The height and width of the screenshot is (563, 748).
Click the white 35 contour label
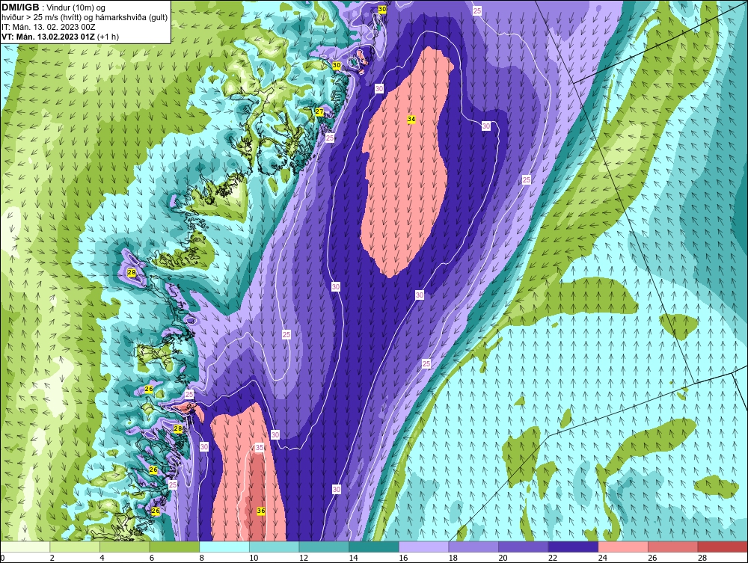pyautogui.click(x=259, y=447)
